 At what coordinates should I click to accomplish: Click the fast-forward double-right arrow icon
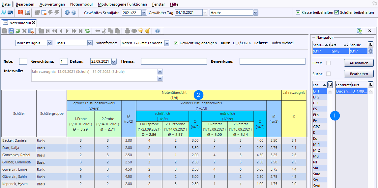pyautogui.click(x=74, y=31)
